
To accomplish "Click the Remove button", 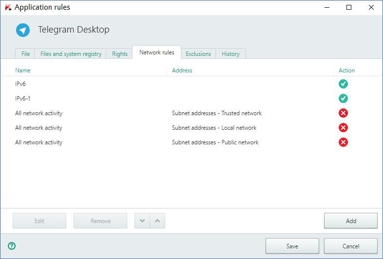I will pyautogui.click(x=100, y=221).
